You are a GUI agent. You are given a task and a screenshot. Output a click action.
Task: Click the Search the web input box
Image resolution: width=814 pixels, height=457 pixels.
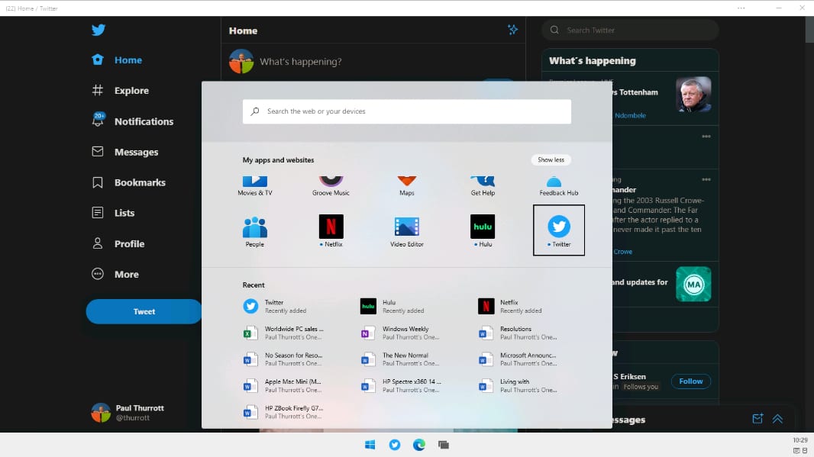(406, 111)
